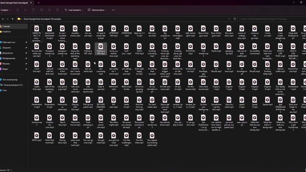Open OneDrive in the sidebar

(14, 32)
